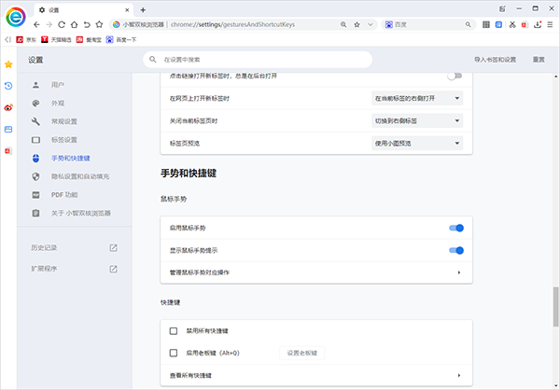Tick the 启用老板键 (Alt+Q) checkbox
This screenshot has width=560, height=390.
(174, 353)
